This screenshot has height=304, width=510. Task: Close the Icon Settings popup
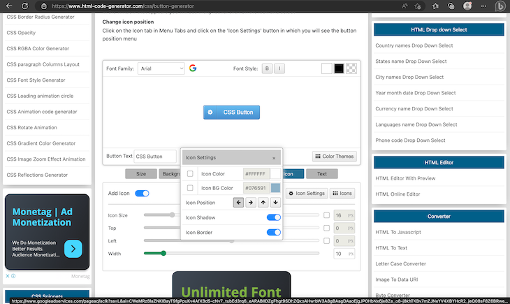pyautogui.click(x=274, y=159)
